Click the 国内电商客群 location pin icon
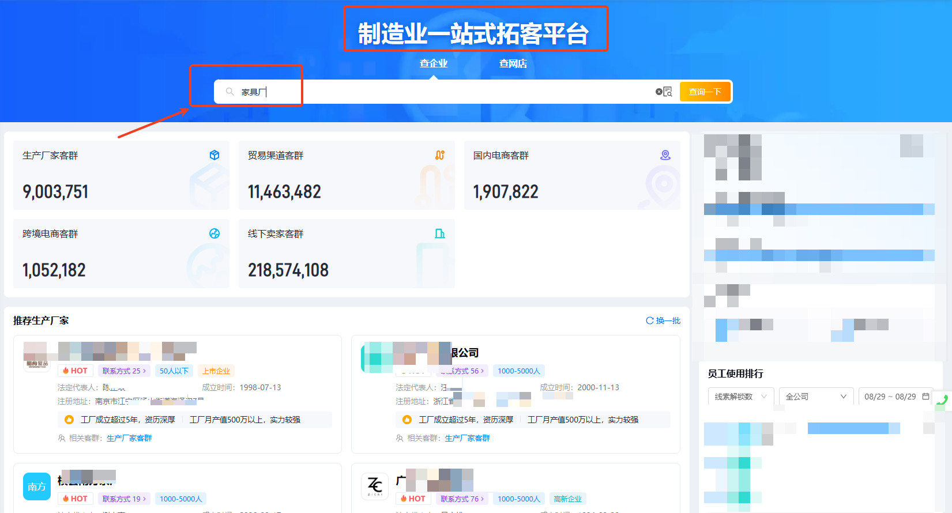 pyautogui.click(x=665, y=155)
